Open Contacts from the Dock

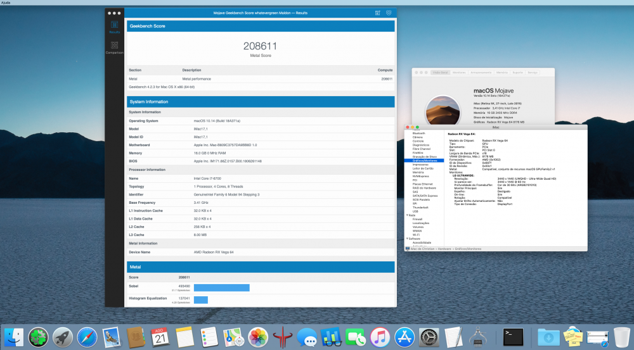pos(136,337)
